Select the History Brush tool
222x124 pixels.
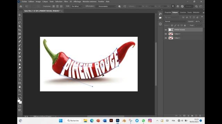click(x=20, y=53)
